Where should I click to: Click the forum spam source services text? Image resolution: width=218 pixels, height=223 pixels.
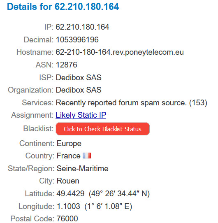[131, 103]
